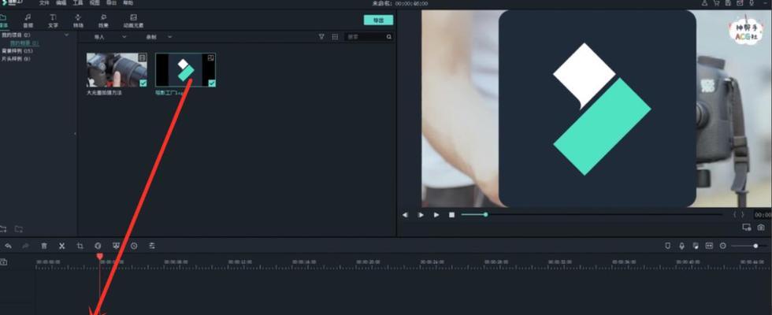Click the add new folder icon
772x315 pixels.
3,229
